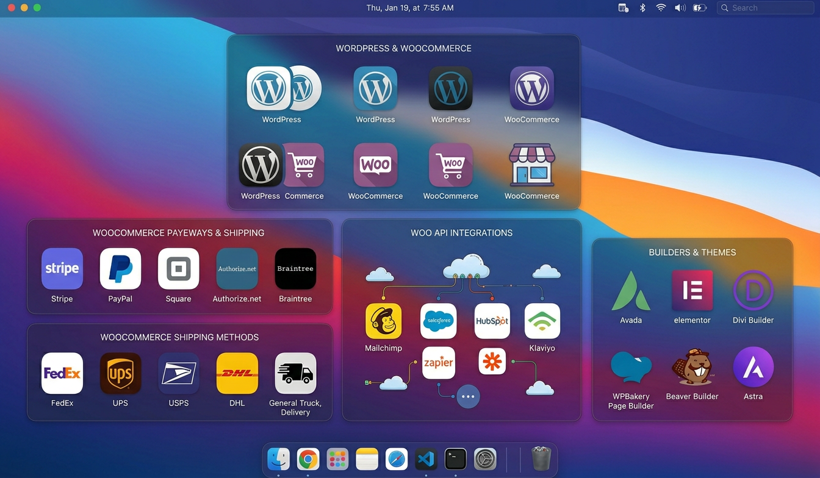Launch the elementor builder icon
Image resolution: width=820 pixels, height=478 pixels.
click(x=692, y=291)
